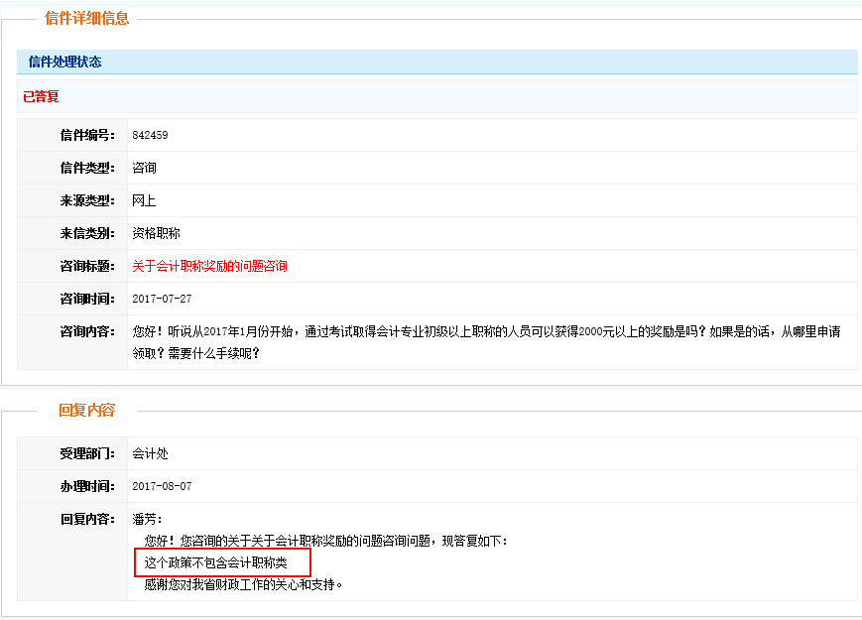Click the 信件详细信息 section heading

click(86, 19)
